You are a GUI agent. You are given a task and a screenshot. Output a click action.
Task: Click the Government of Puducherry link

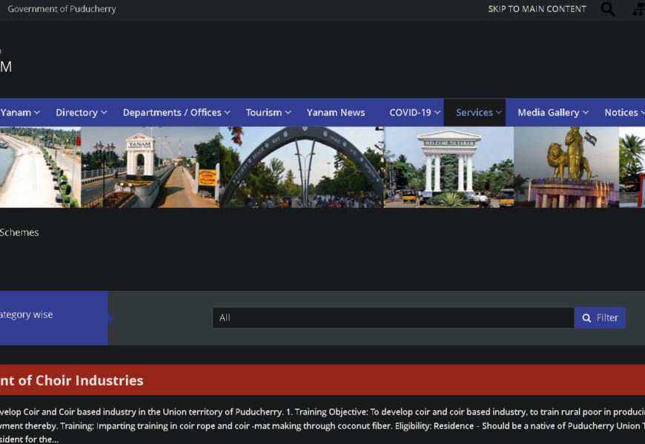pyautogui.click(x=62, y=10)
